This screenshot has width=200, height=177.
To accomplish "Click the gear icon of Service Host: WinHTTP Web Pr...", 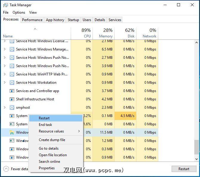I will 12,74.
